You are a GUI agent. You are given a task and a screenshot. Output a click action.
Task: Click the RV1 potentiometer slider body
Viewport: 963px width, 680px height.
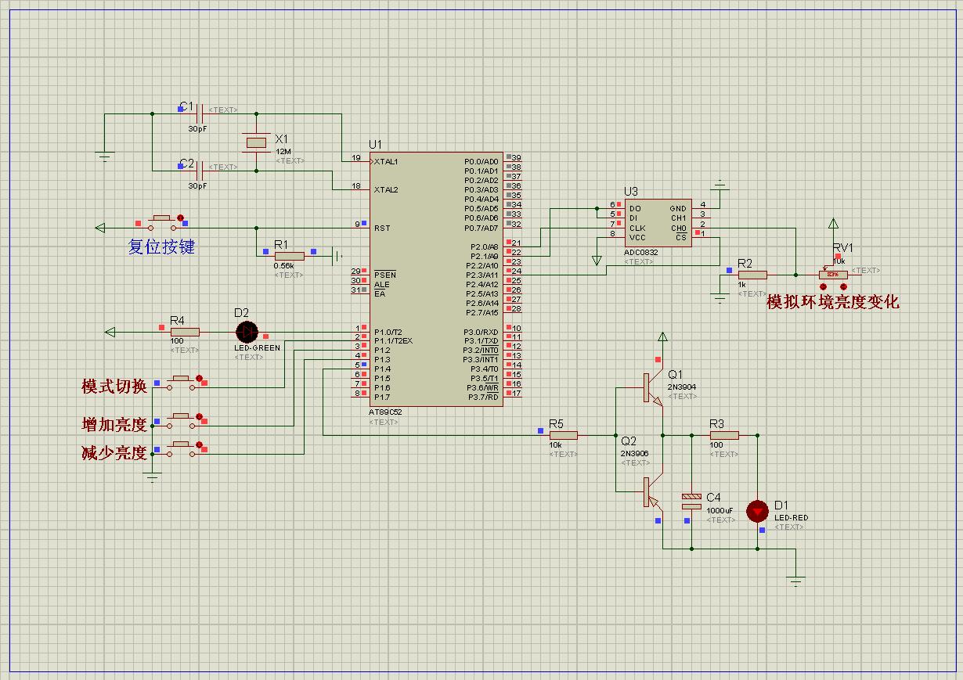[833, 275]
